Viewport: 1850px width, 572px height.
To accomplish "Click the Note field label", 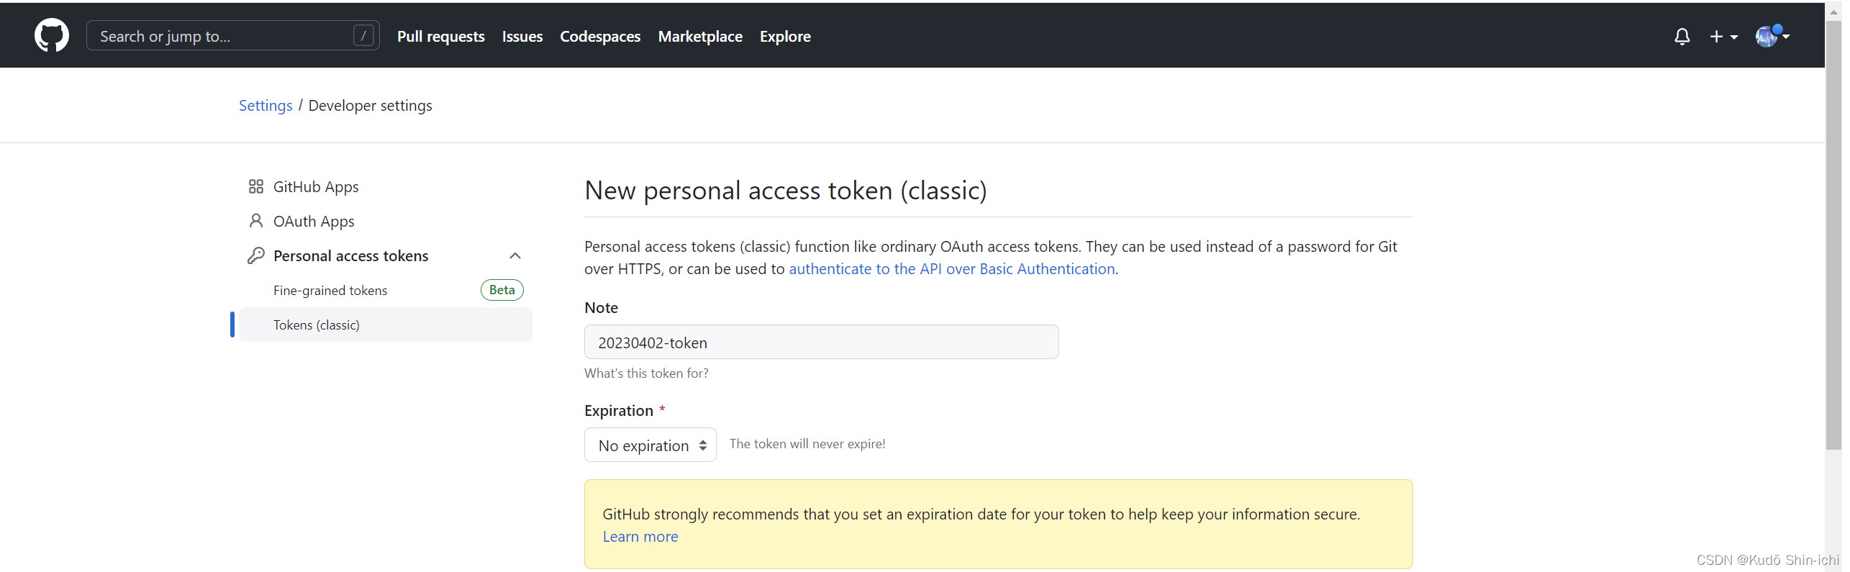I will (601, 307).
